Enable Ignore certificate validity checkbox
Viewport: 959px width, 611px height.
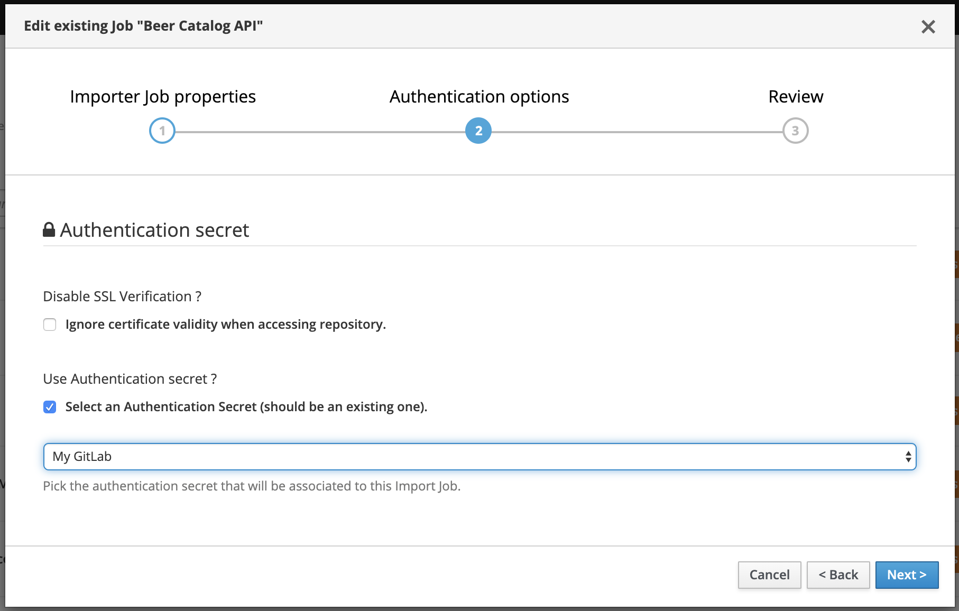click(50, 325)
